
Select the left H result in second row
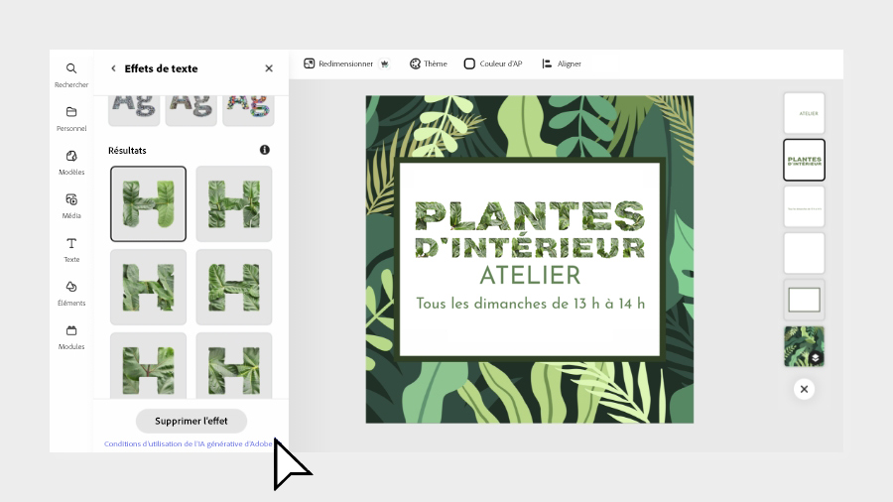coord(148,287)
